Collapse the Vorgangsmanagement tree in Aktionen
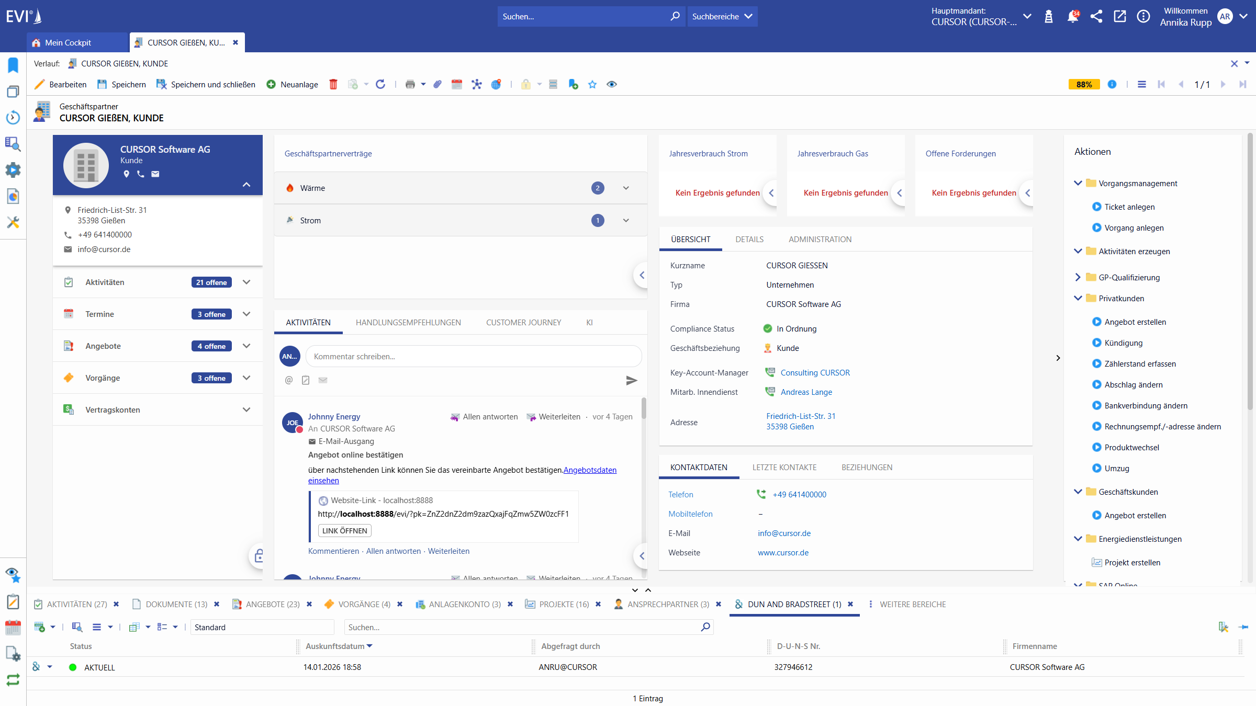The image size is (1256, 706). 1078,183
